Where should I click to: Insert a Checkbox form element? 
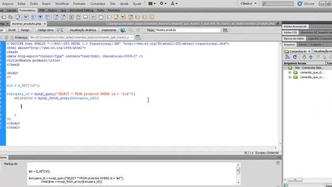26,17
